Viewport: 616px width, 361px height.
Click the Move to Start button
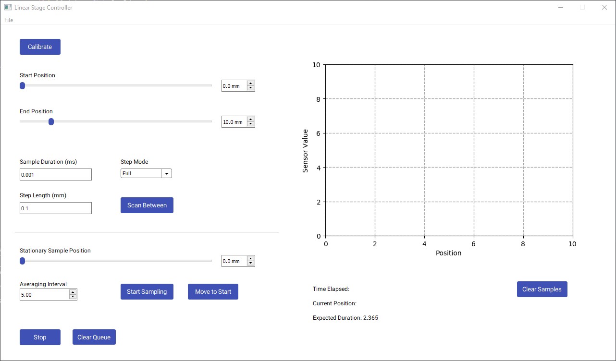pos(213,292)
